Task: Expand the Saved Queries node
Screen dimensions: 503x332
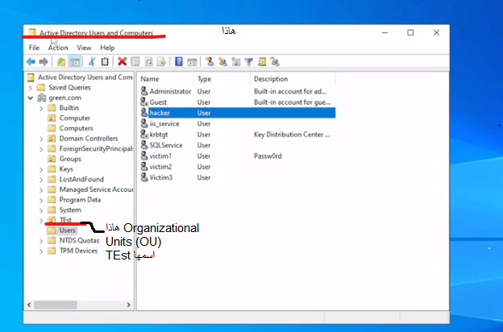Action: pos(31,88)
